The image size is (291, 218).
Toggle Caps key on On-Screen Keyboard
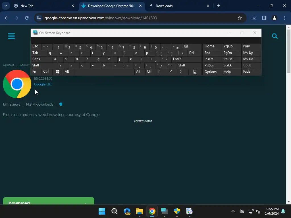tap(42, 59)
